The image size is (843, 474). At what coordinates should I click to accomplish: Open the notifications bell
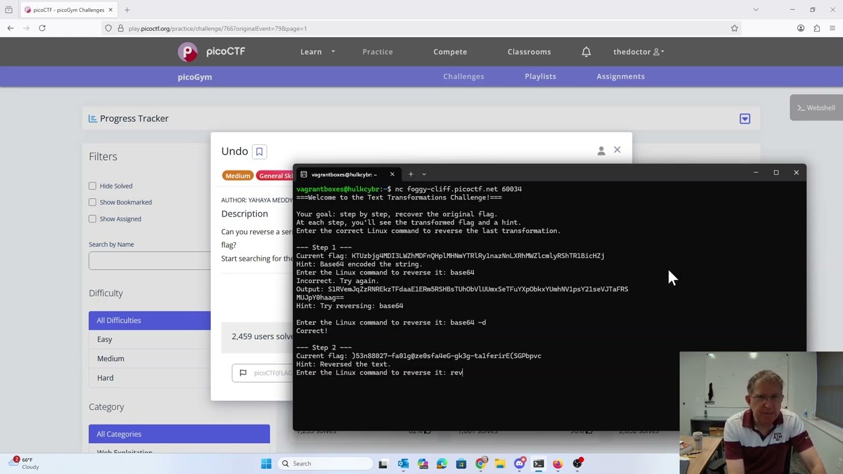586,52
